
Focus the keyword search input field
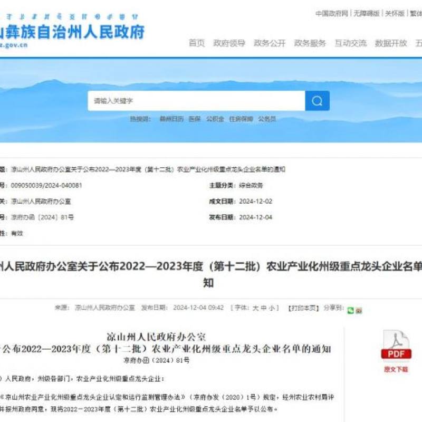coord(196,101)
